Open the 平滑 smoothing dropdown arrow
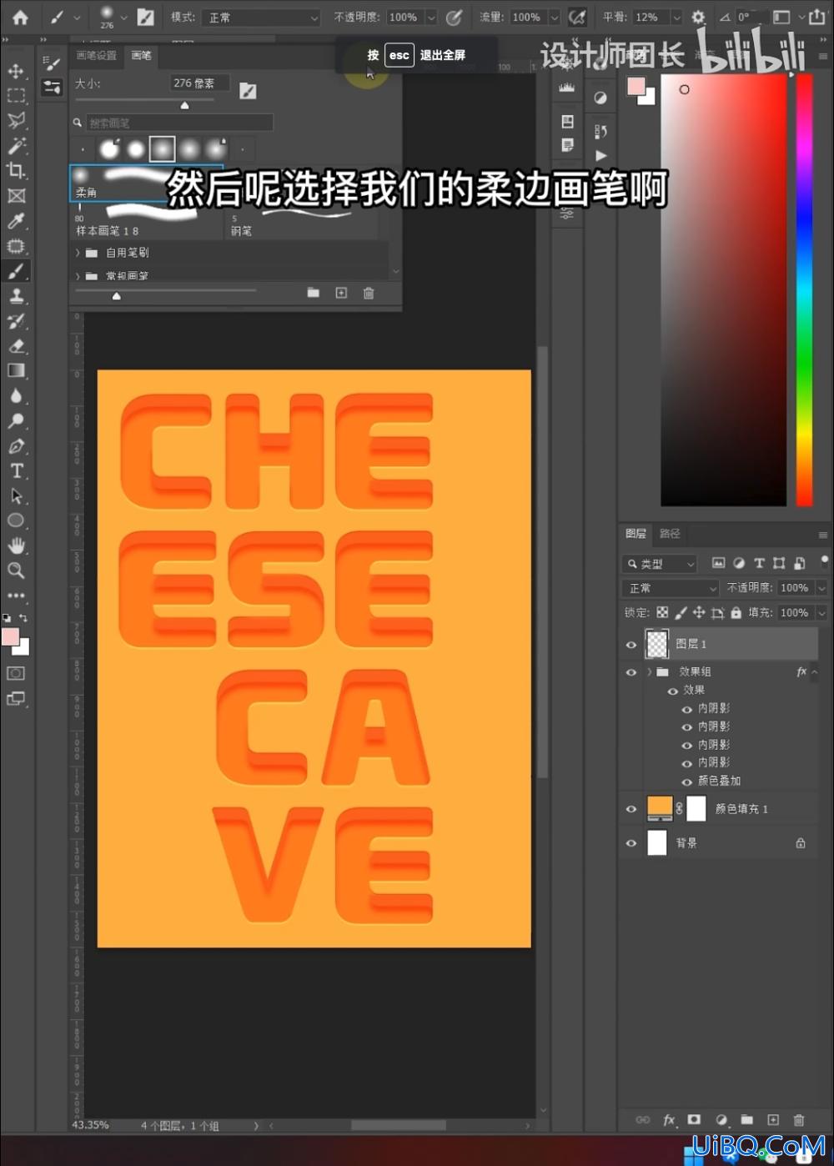The height and width of the screenshot is (1166, 834). (676, 17)
